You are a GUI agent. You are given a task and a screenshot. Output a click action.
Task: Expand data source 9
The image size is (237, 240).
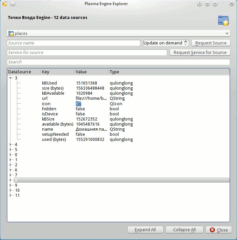[x=10, y=185]
